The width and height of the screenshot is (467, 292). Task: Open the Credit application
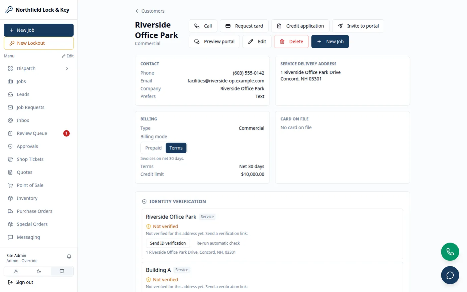point(300,26)
